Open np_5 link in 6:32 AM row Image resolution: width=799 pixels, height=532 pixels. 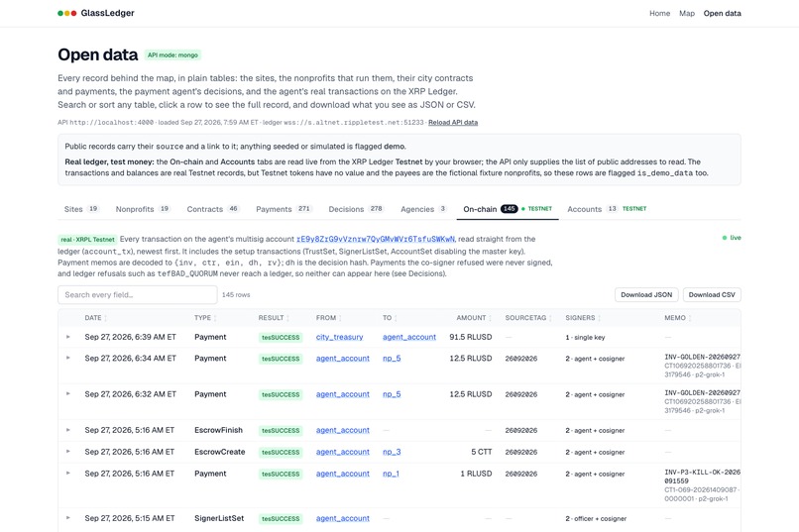(x=392, y=394)
